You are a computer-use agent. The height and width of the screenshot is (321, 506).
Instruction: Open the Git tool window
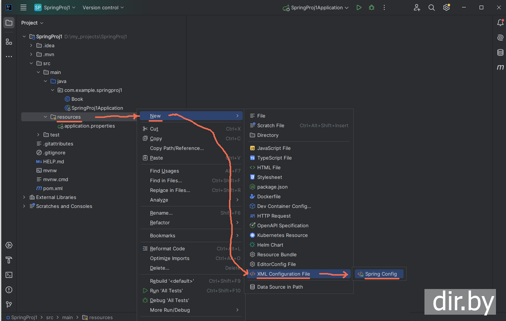[x=9, y=305]
